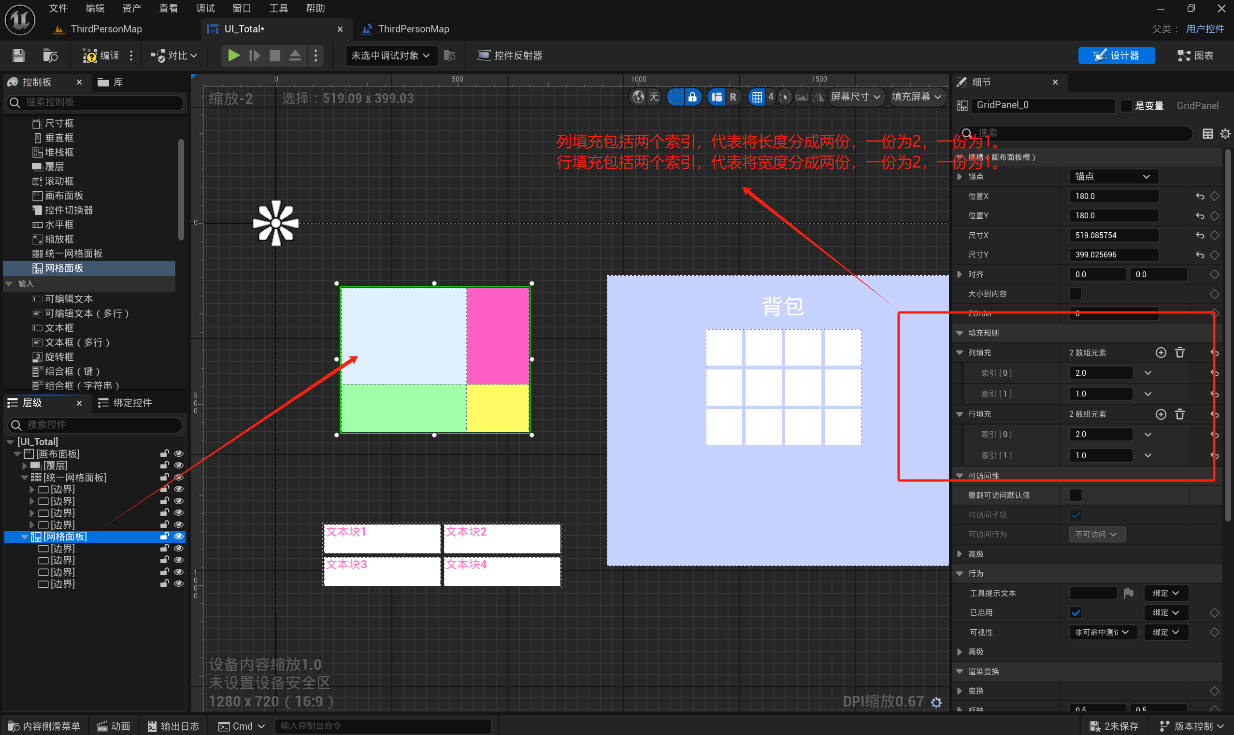
Task: Open the 编辑 menu
Action: pos(95,8)
